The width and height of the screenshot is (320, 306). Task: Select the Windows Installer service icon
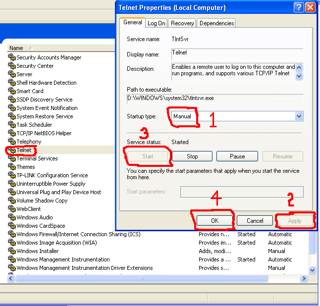(x=12, y=251)
